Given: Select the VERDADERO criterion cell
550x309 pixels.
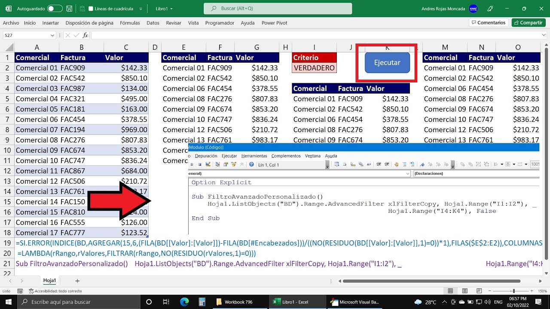Looking at the screenshot, I should click(314, 68).
